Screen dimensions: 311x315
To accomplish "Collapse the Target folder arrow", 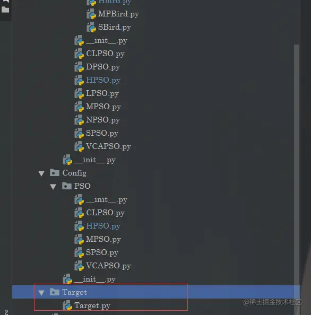I will tap(41, 293).
